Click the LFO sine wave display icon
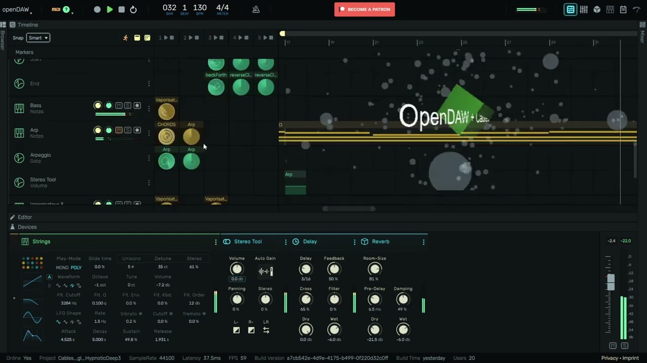Viewport: 647px width, 363px height. (32, 318)
